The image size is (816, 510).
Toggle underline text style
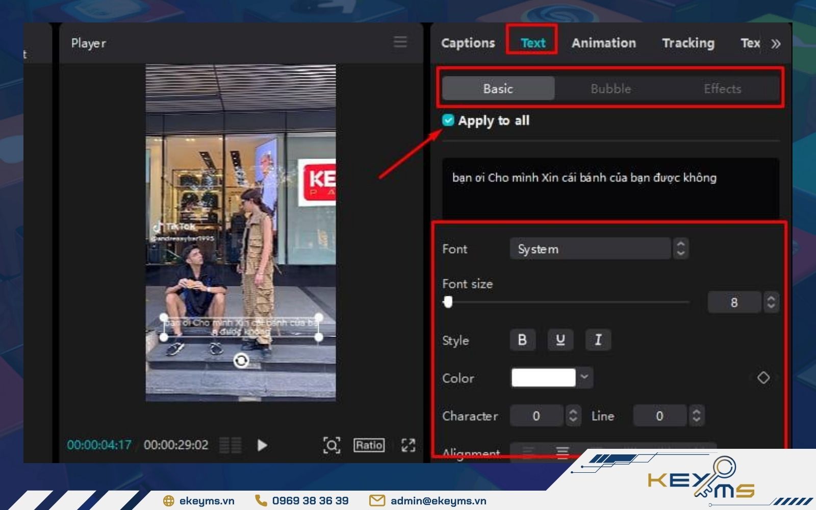[x=560, y=340]
